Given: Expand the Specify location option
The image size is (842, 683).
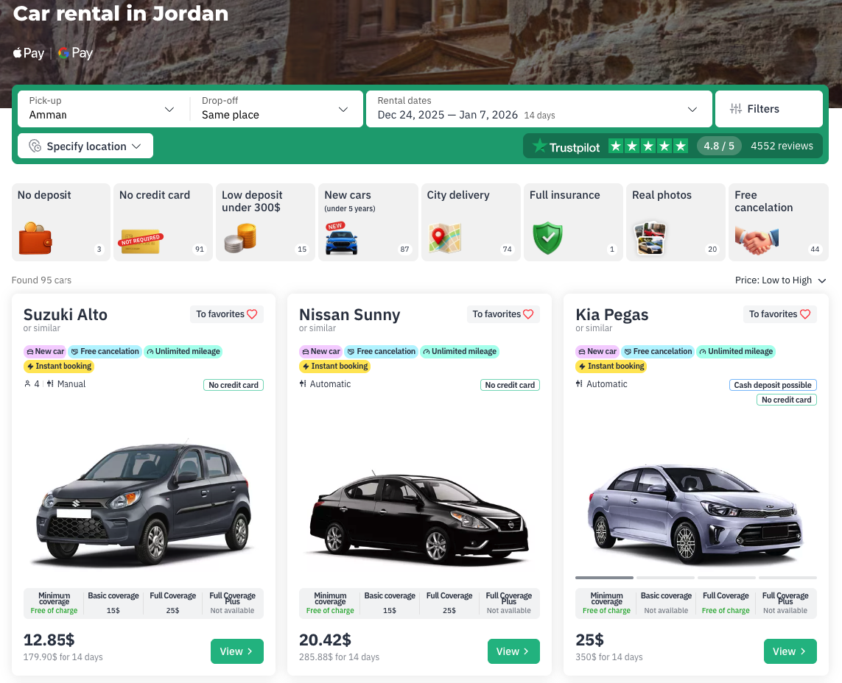Looking at the screenshot, I should tap(85, 146).
